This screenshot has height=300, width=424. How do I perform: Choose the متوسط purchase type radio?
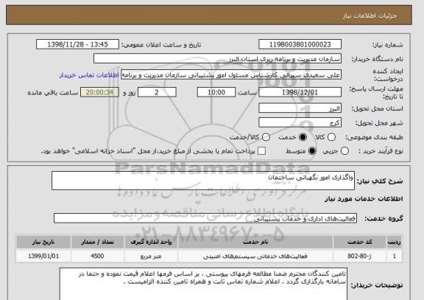pyautogui.click(x=312, y=151)
